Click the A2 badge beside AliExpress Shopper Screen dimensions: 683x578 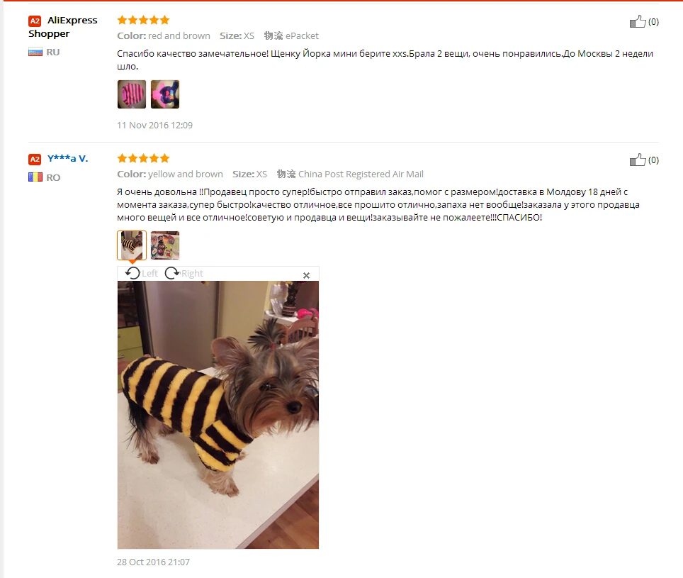[35, 21]
